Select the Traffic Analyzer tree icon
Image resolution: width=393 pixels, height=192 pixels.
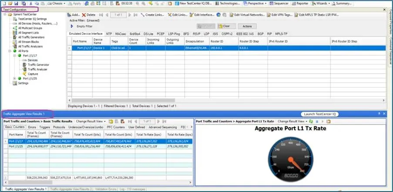coord(24,69)
